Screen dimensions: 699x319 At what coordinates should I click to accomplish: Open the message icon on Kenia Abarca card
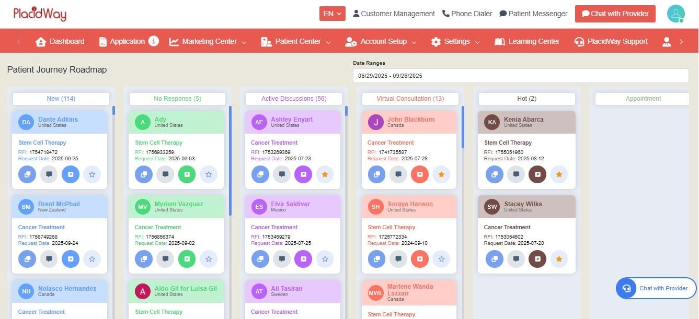coord(516,174)
